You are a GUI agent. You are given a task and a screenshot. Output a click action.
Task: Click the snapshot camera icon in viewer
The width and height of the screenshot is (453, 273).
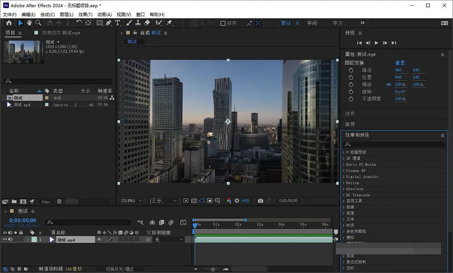point(261,201)
